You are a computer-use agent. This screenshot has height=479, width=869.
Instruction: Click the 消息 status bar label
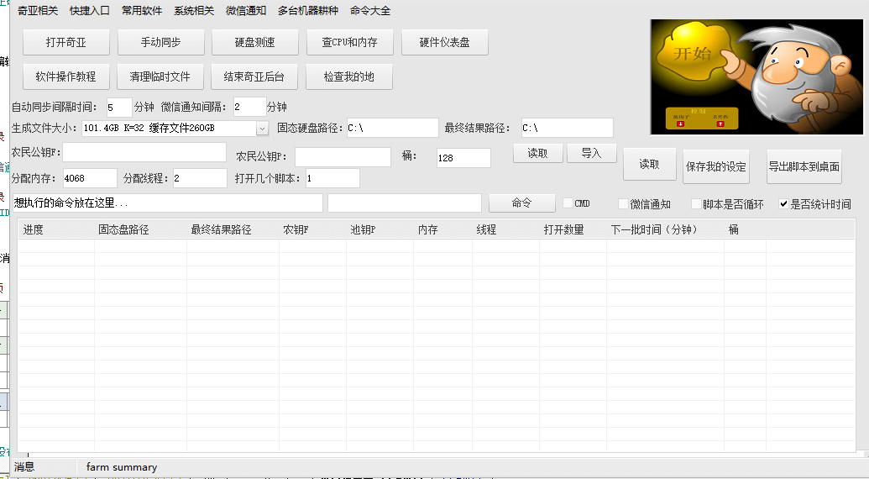click(x=24, y=466)
